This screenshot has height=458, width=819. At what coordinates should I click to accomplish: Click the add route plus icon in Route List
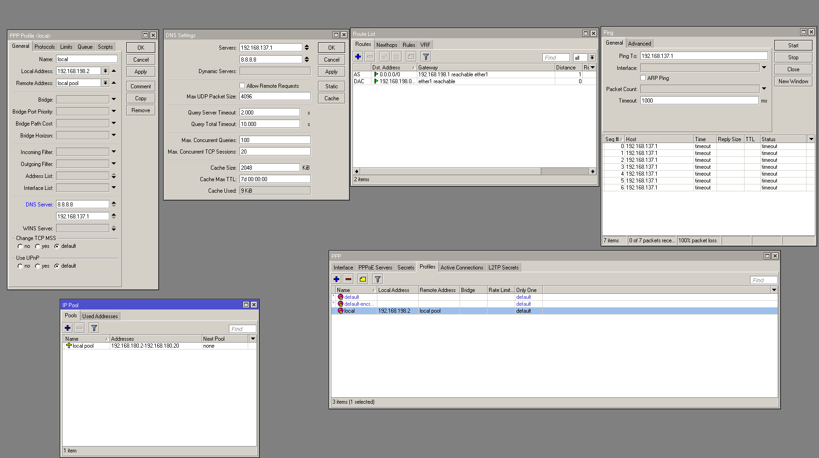[x=358, y=57]
